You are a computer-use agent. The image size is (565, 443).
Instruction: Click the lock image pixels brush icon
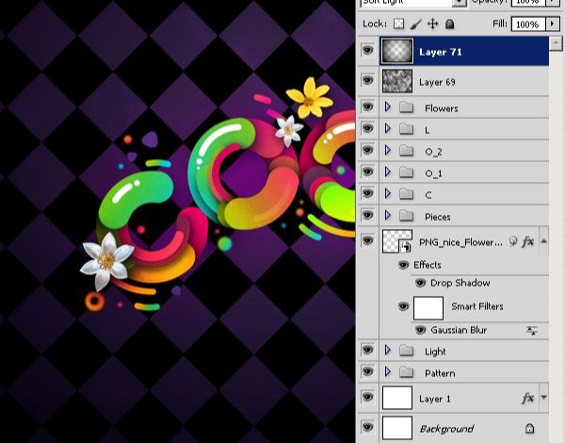tap(416, 25)
